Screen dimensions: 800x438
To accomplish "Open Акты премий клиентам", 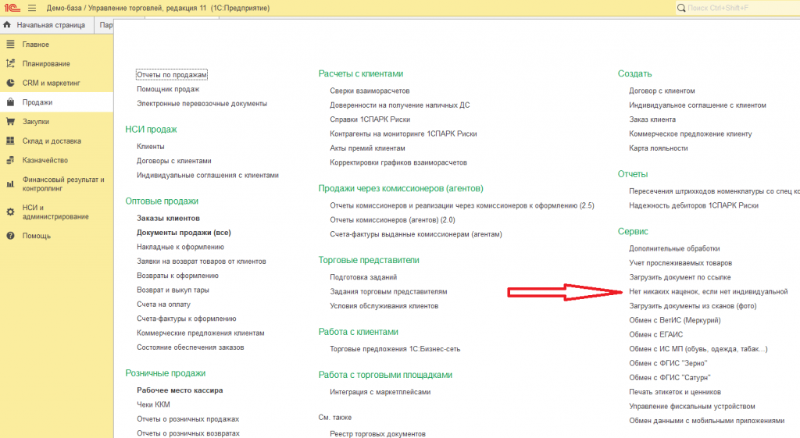I will point(367,148).
